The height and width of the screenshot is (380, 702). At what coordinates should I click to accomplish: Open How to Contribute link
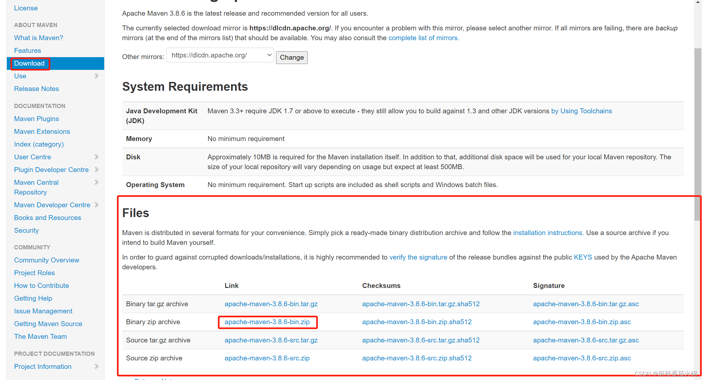coord(41,286)
